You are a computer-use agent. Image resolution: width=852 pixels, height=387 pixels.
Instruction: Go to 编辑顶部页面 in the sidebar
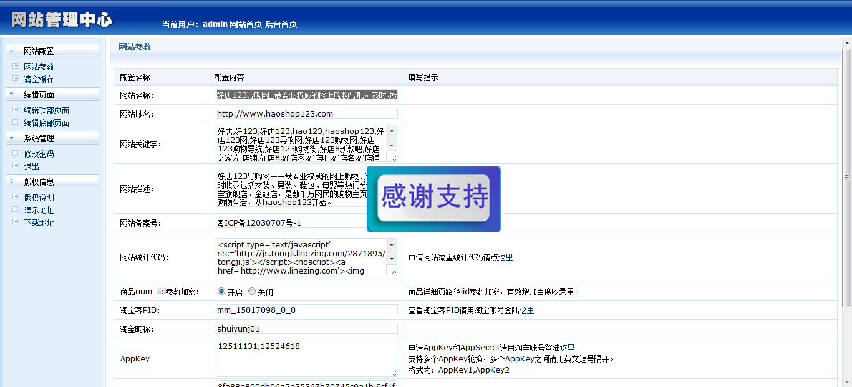46,110
